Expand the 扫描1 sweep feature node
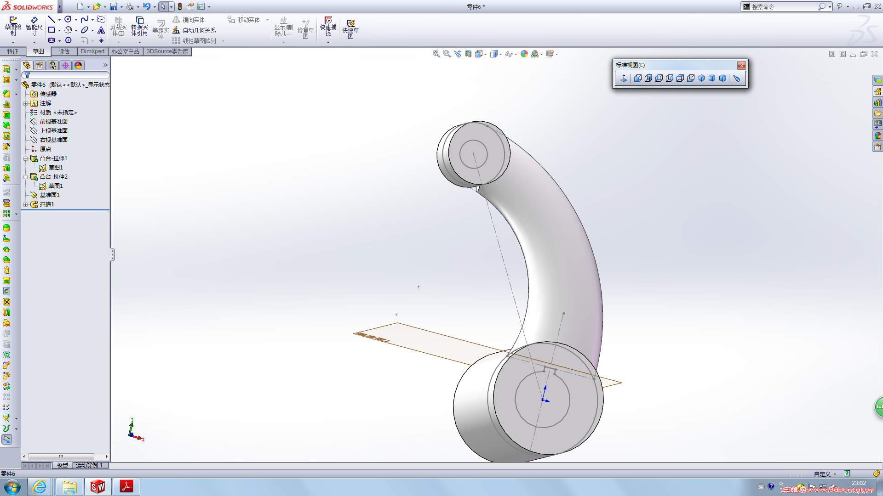883x496 pixels. pyautogui.click(x=26, y=204)
